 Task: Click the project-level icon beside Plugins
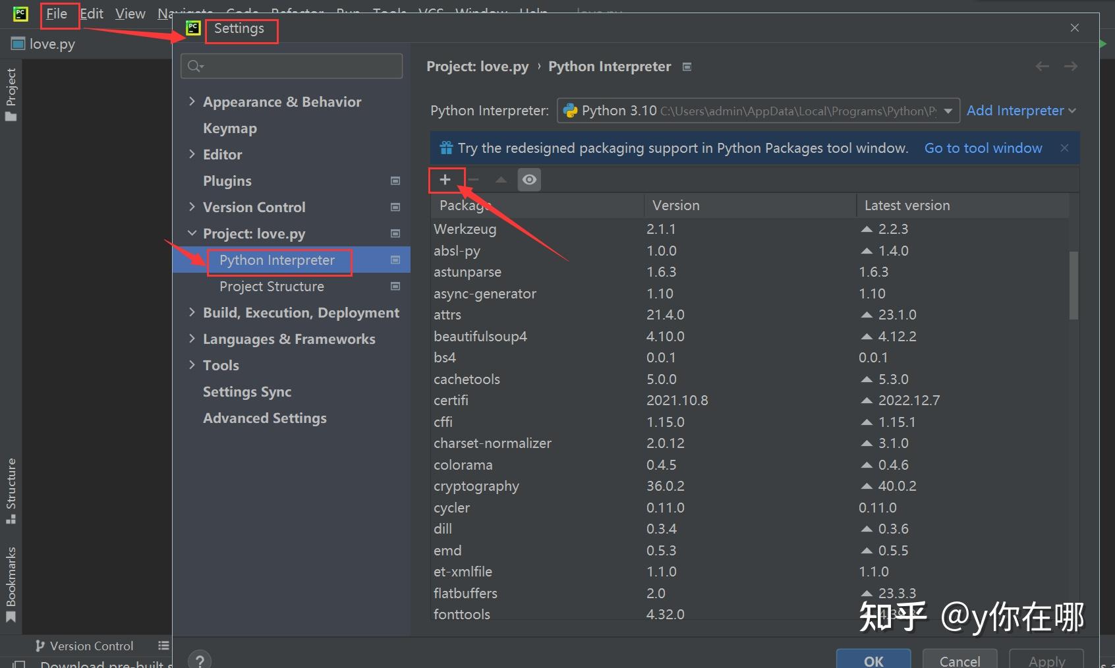coord(395,181)
